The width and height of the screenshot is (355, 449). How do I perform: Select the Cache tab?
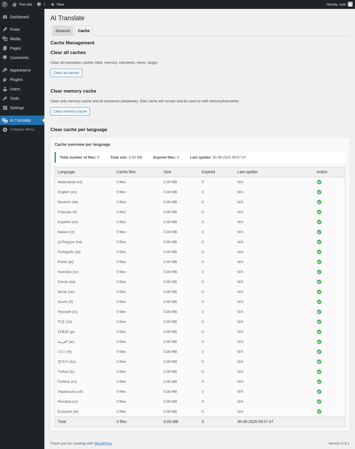(x=84, y=31)
